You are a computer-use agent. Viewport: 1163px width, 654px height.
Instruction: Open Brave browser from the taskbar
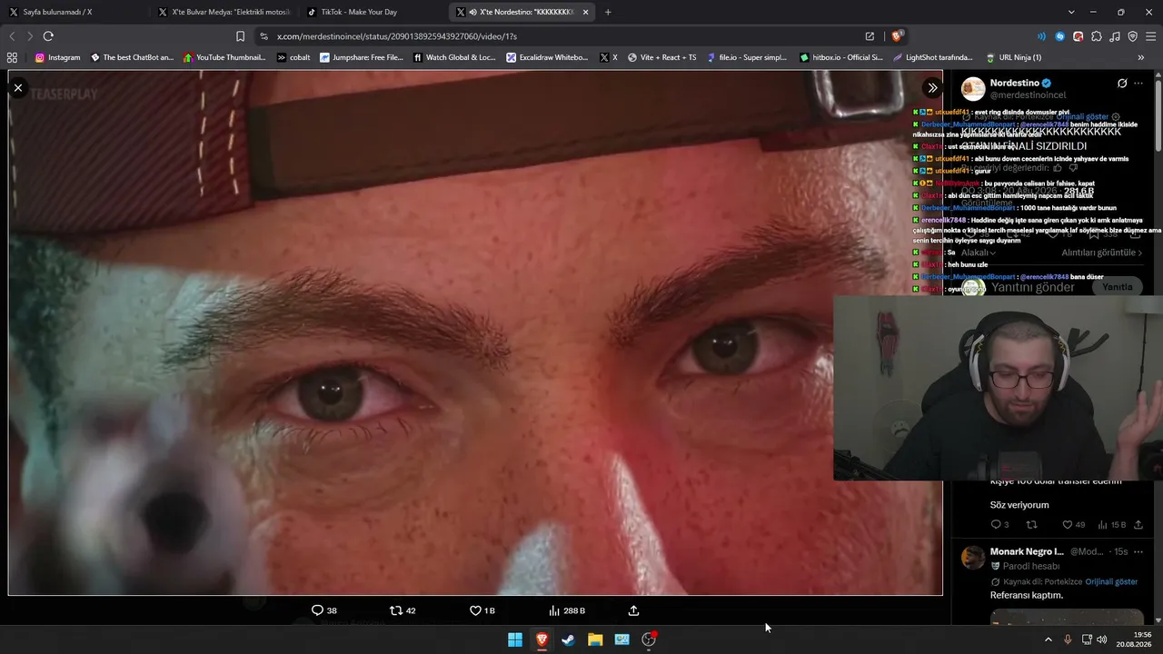coord(542,639)
